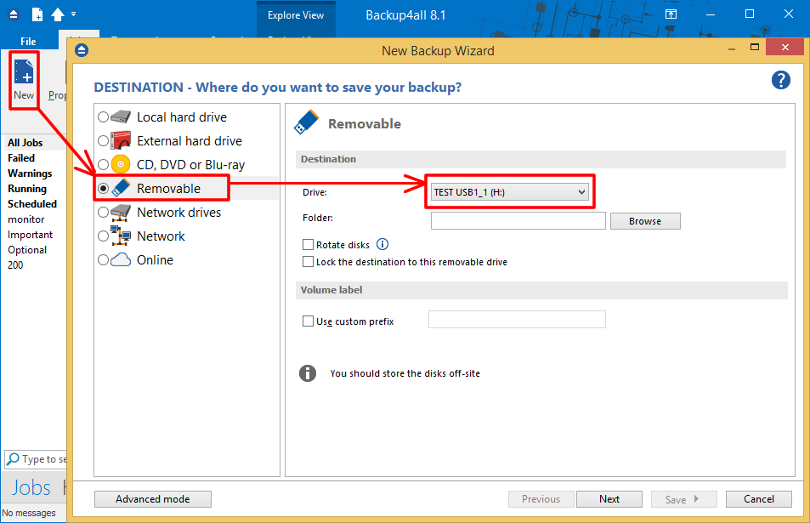Select the Scheduled jobs filter
The height and width of the screenshot is (523, 810).
coord(32,203)
